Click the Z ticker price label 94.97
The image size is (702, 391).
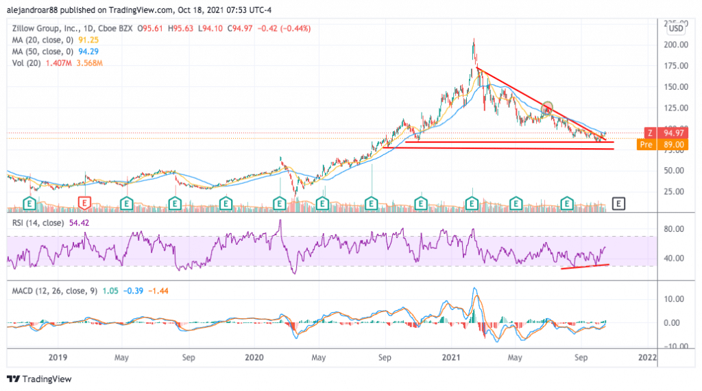[x=666, y=132]
